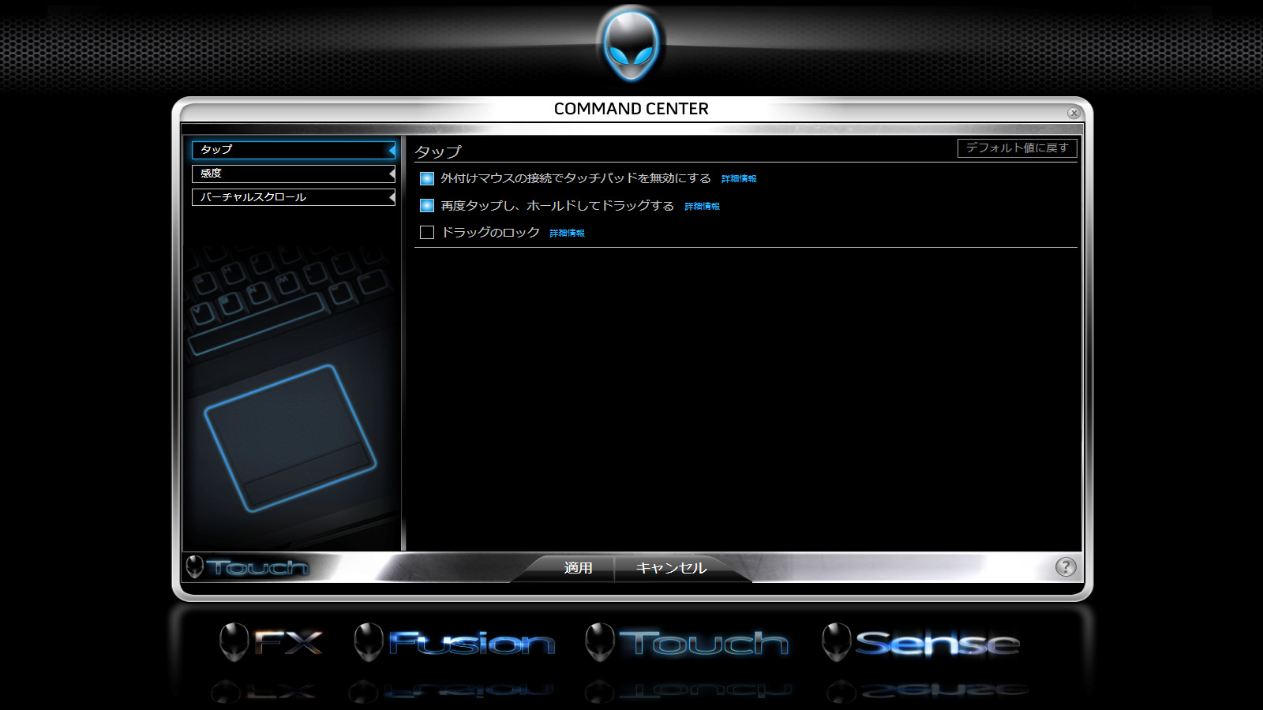
Task: Launch the AlienSense module
Action: click(920, 642)
